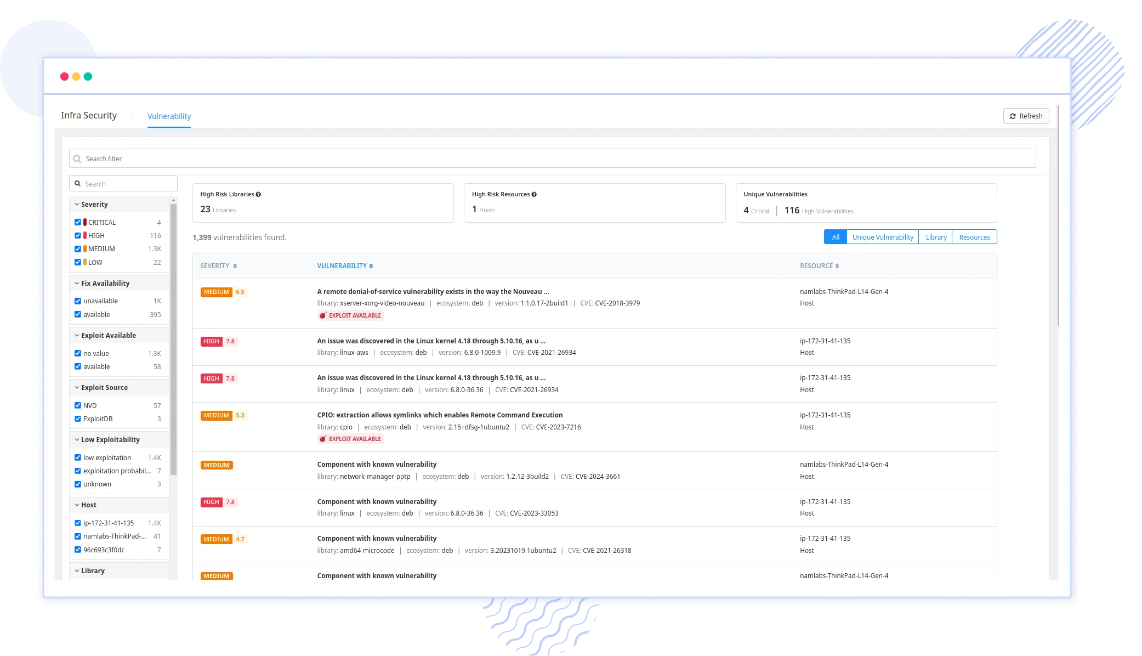Screen dimensions: 1142x656
Task: Toggle the CRITICAL severity checkbox
Action: [78, 221]
